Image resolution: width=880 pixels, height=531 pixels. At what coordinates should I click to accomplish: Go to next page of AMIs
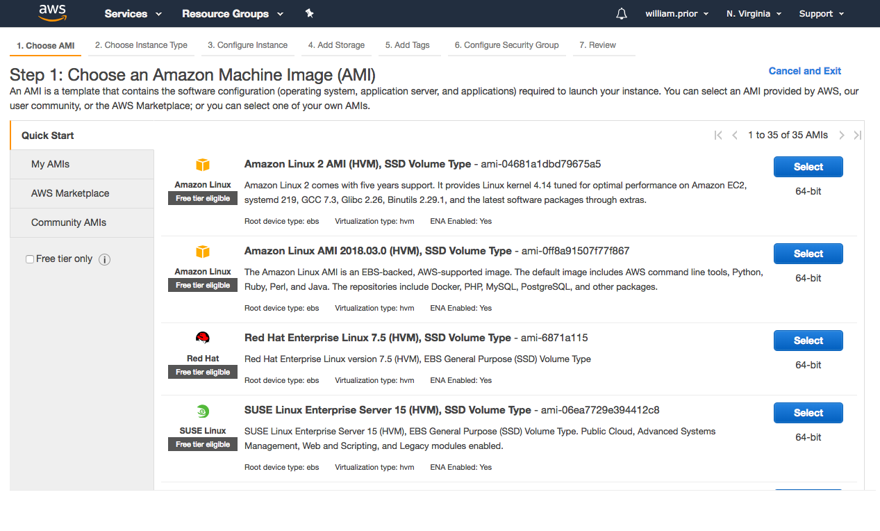tap(842, 136)
